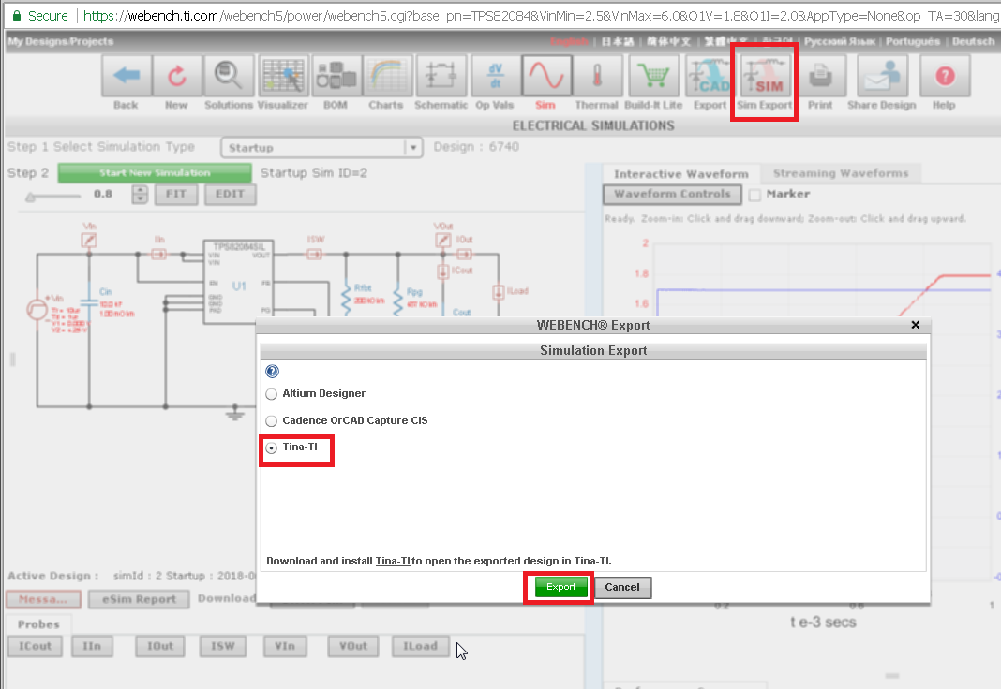Open the Op Vals dV/dt icon
This screenshot has height=689, width=1001.
[x=496, y=76]
